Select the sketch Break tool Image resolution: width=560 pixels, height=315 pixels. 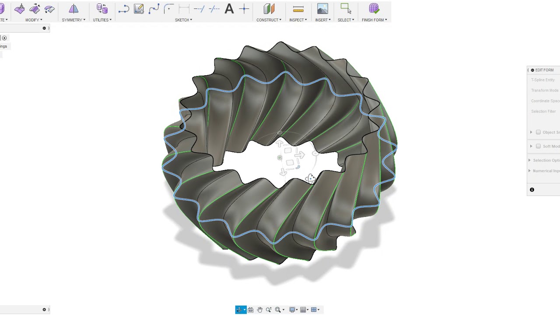click(x=214, y=9)
